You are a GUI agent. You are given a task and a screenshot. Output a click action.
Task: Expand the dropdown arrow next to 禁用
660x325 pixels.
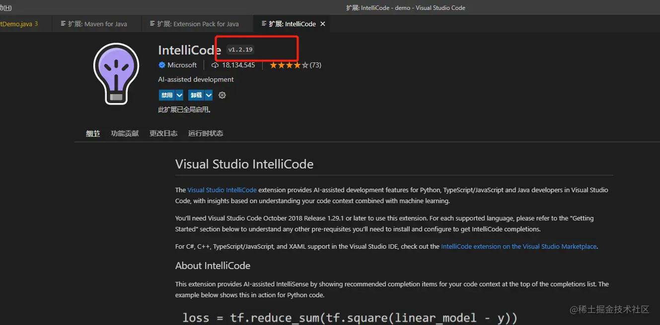click(x=179, y=95)
